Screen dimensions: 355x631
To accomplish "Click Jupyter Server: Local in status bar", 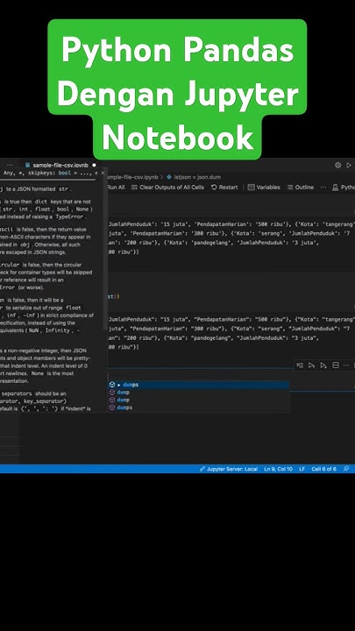I will tap(229, 469).
